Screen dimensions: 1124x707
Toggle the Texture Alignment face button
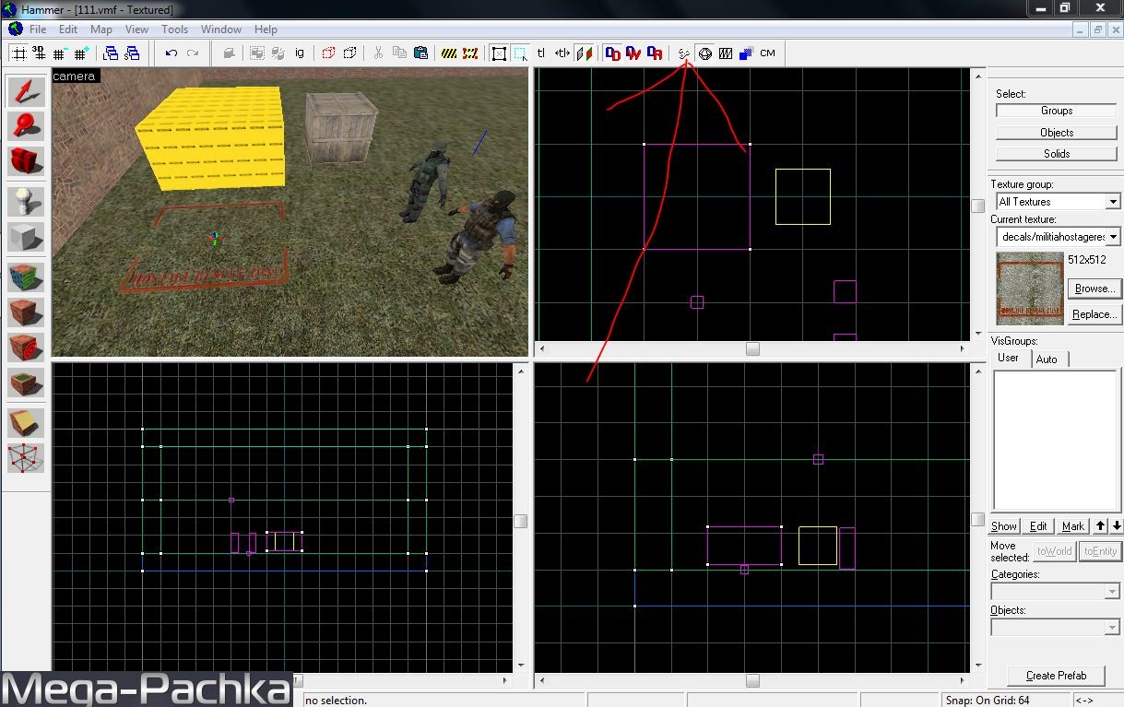tap(584, 53)
